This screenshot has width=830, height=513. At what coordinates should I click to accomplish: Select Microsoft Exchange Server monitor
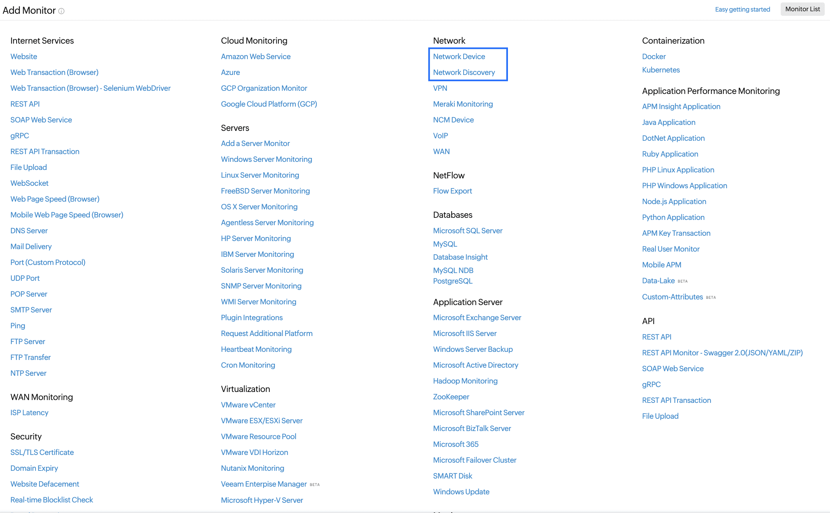[x=477, y=317]
